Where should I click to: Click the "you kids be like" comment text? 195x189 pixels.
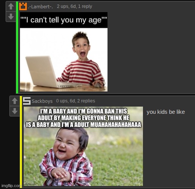(x=166, y=112)
